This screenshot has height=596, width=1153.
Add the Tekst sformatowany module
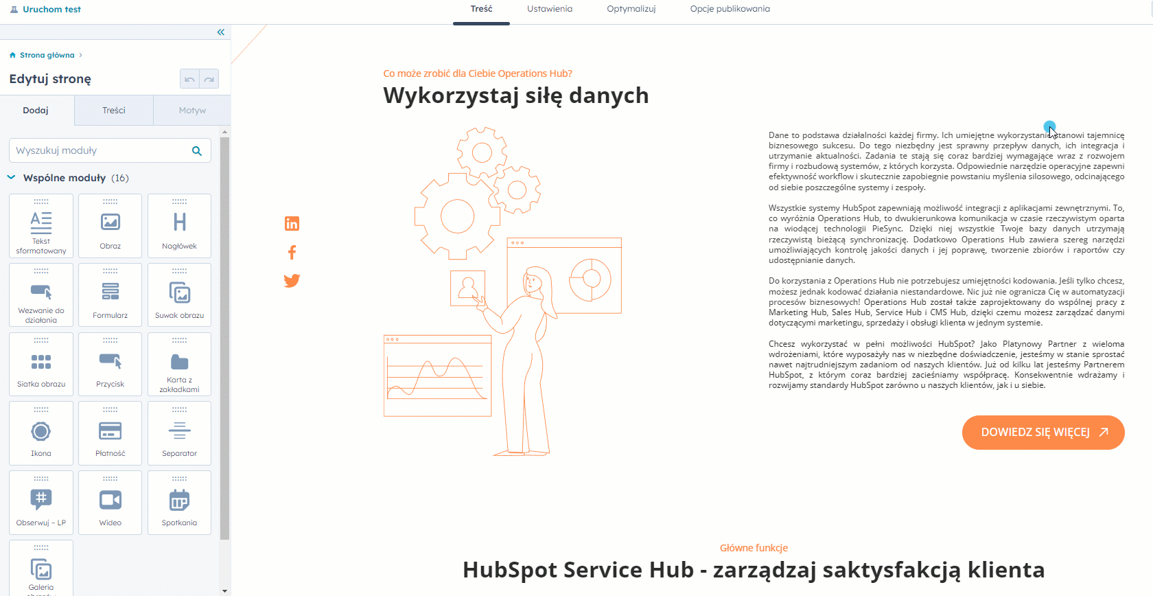pyautogui.click(x=41, y=226)
